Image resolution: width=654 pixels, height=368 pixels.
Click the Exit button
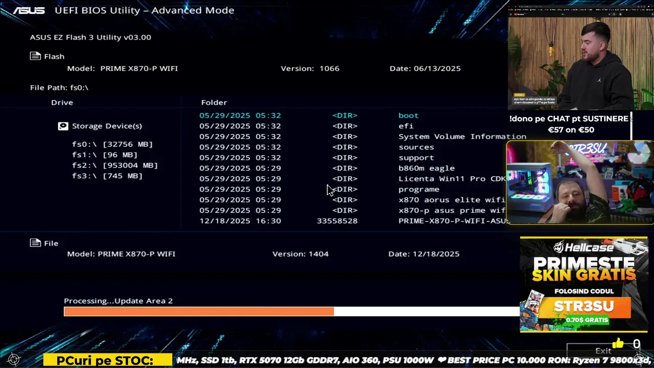pos(603,351)
